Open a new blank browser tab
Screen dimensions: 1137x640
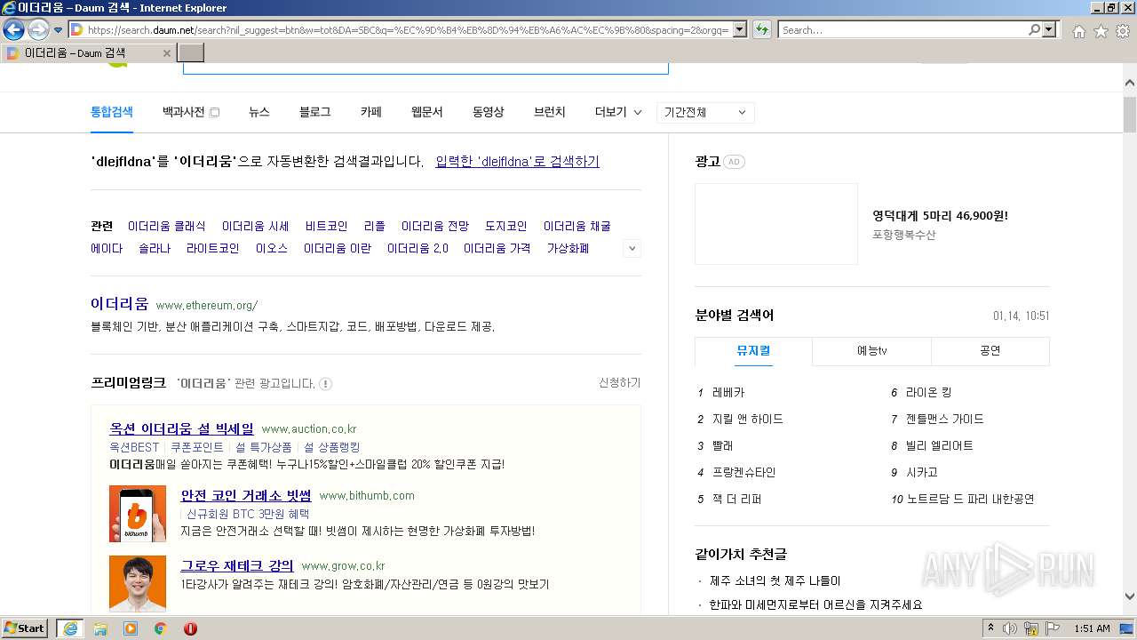click(x=191, y=53)
